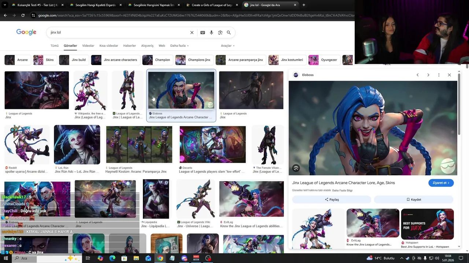Click the Kaydet save button
Image resolution: width=469 pixels, height=263 pixels.
pos(414,200)
